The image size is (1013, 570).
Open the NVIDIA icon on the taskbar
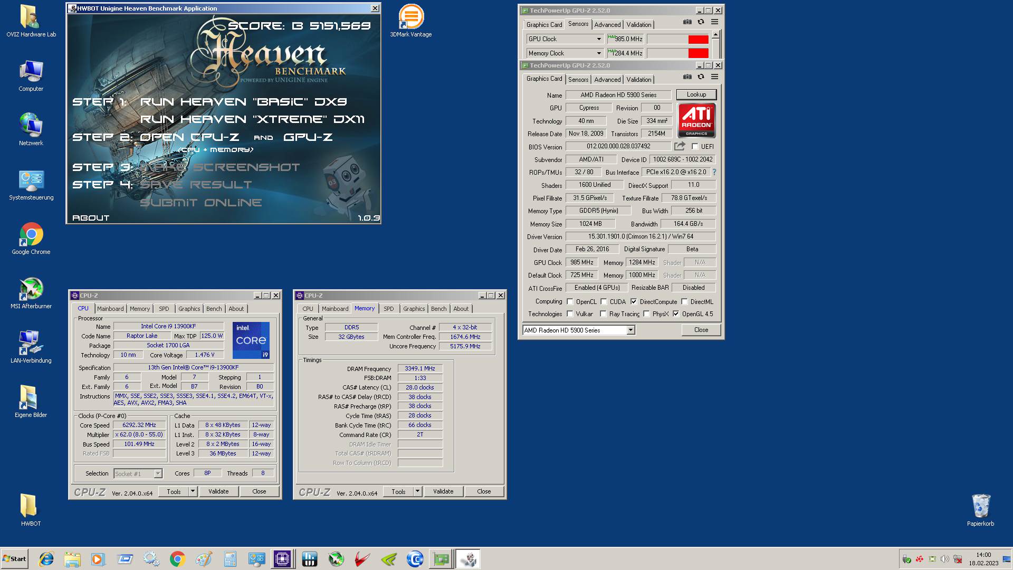coord(388,559)
